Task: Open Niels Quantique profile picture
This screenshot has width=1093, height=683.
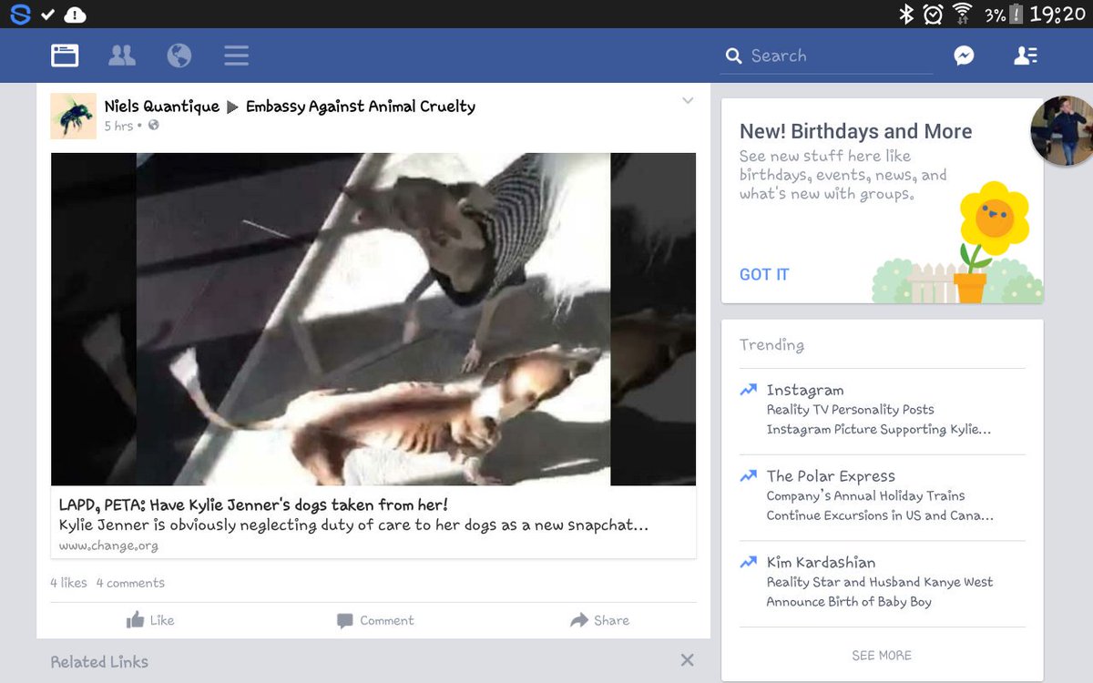Action: 73,116
